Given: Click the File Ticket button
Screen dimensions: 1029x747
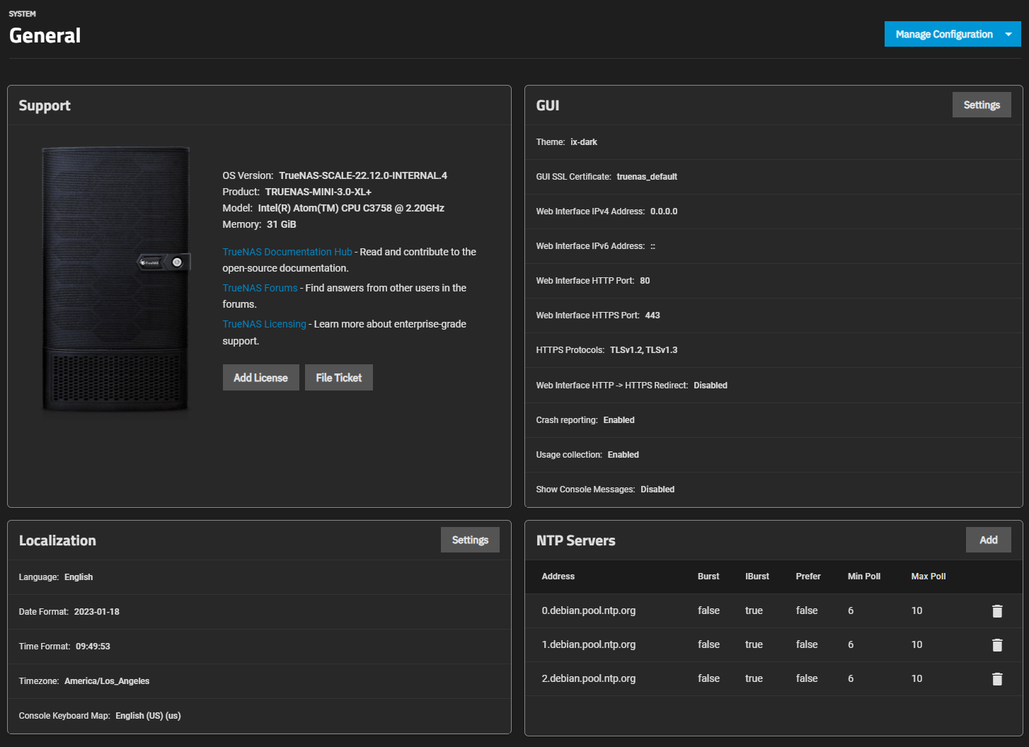Looking at the screenshot, I should (x=339, y=378).
